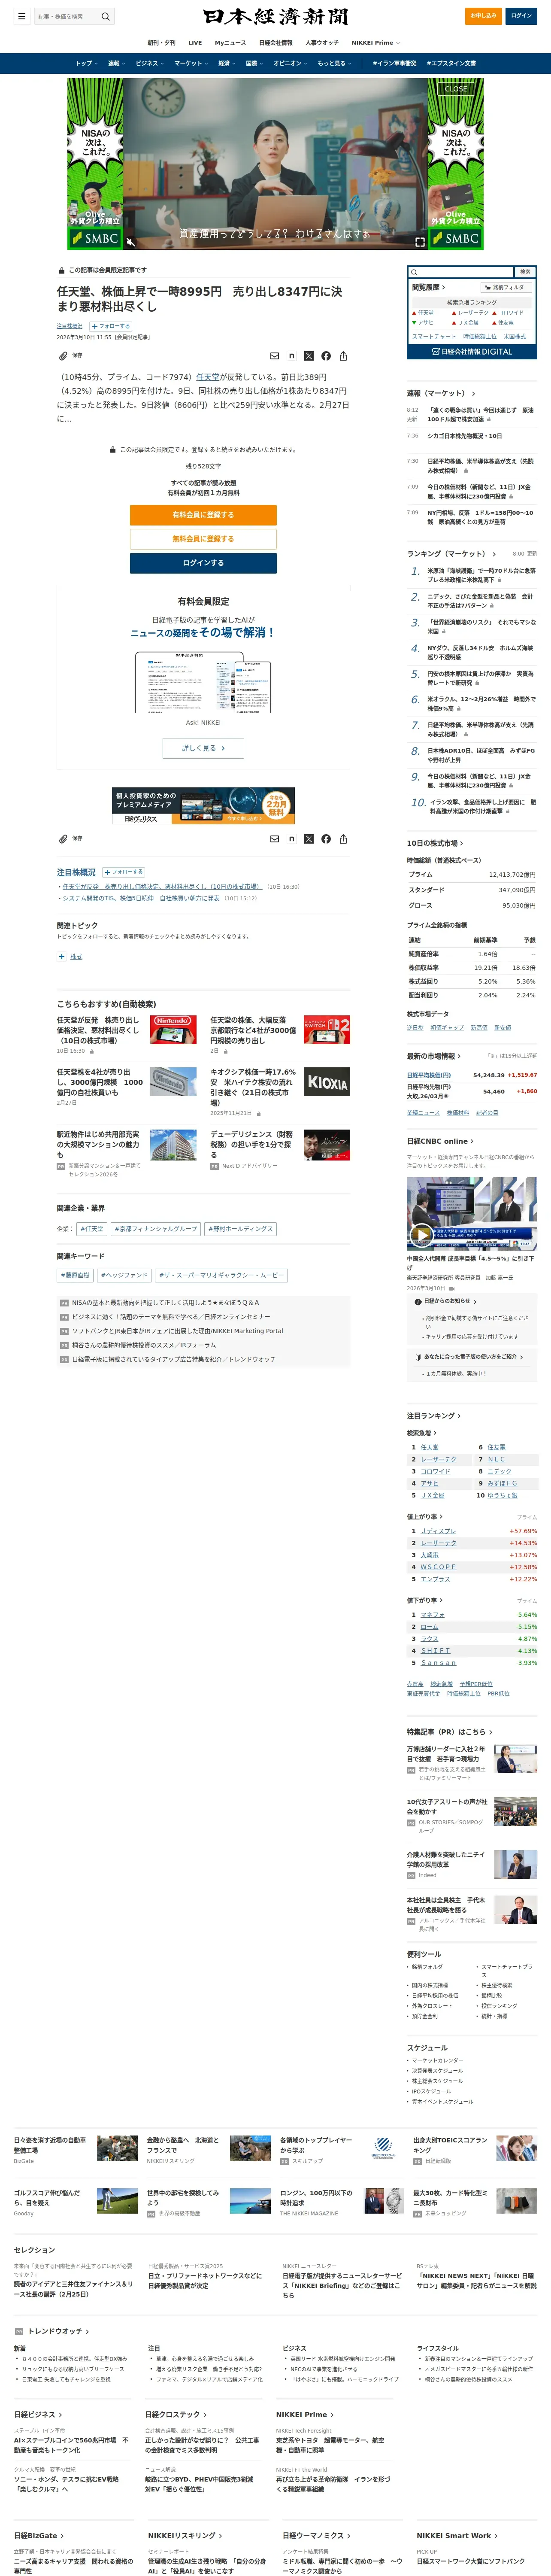Viewport: 551px width, 2576px height.
Task: Open スマートチャート link in search widget
Action: [434, 337]
